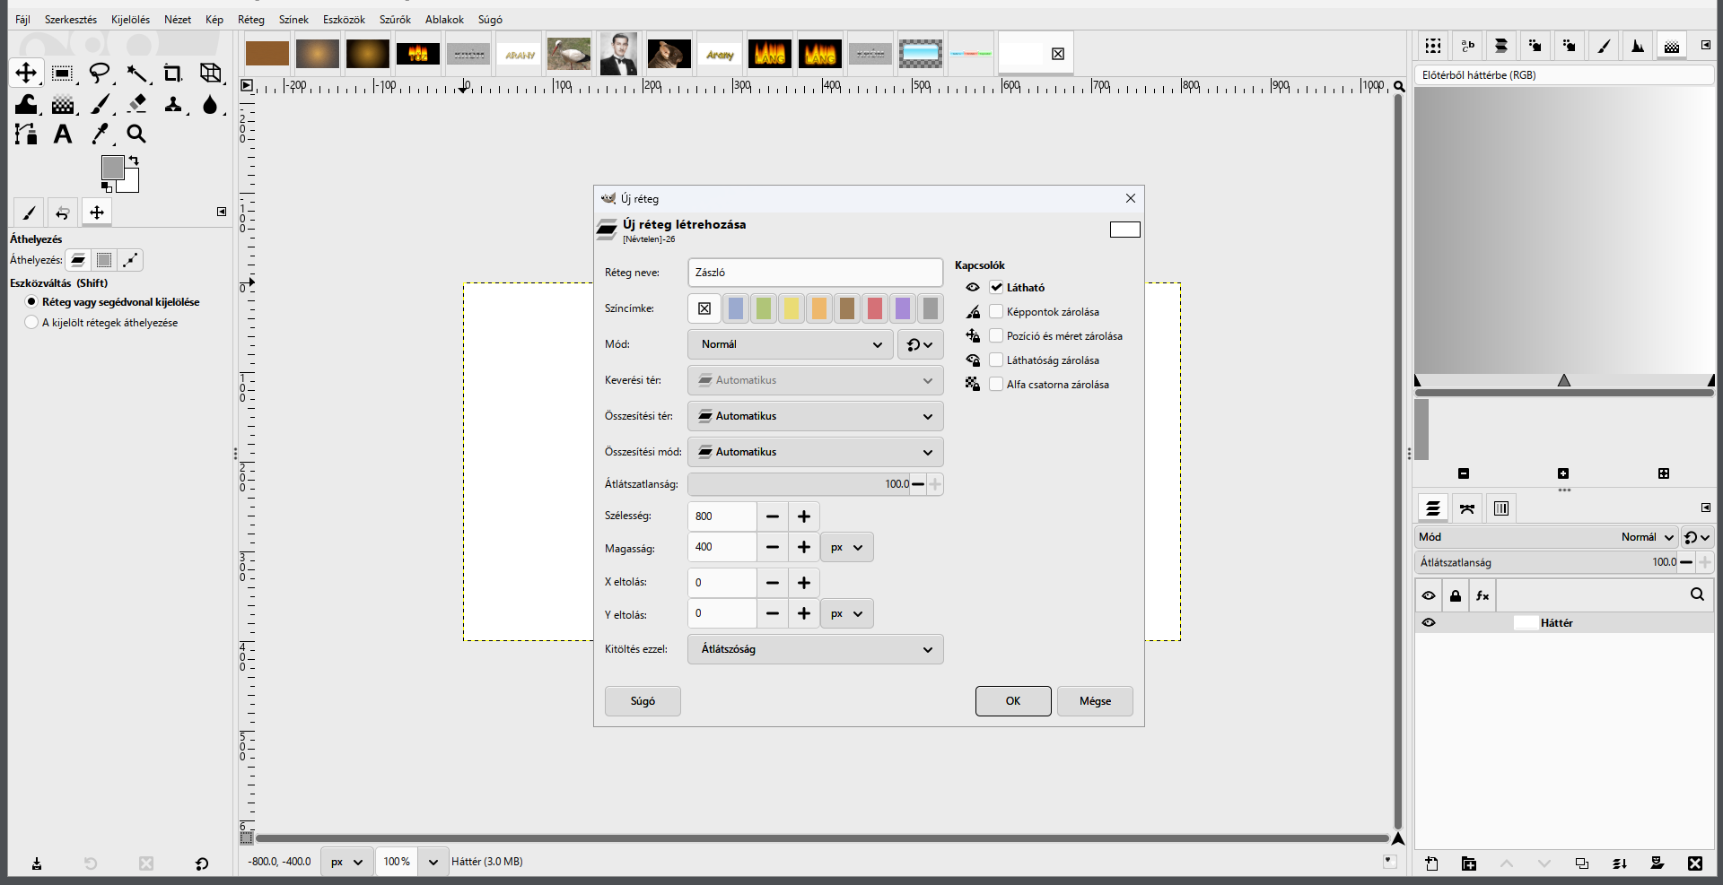The width and height of the screenshot is (1723, 885).
Task: Click the new layer icon in layers panel
Action: (1431, 863)
